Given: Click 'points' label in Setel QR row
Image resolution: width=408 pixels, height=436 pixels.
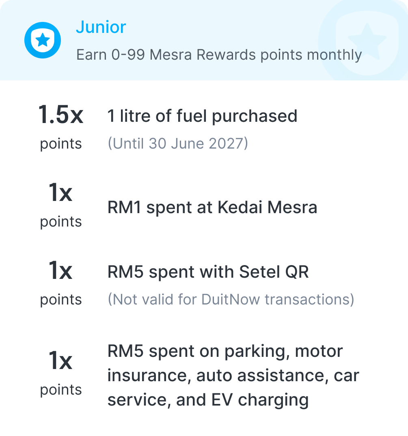Looking at the screenshot, I should tap(61, 300).
